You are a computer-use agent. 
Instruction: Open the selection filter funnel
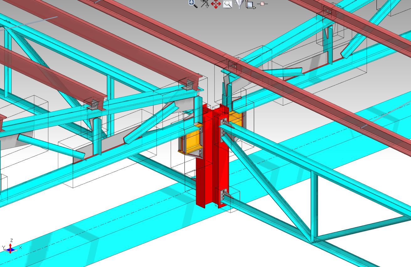(239, 4)
